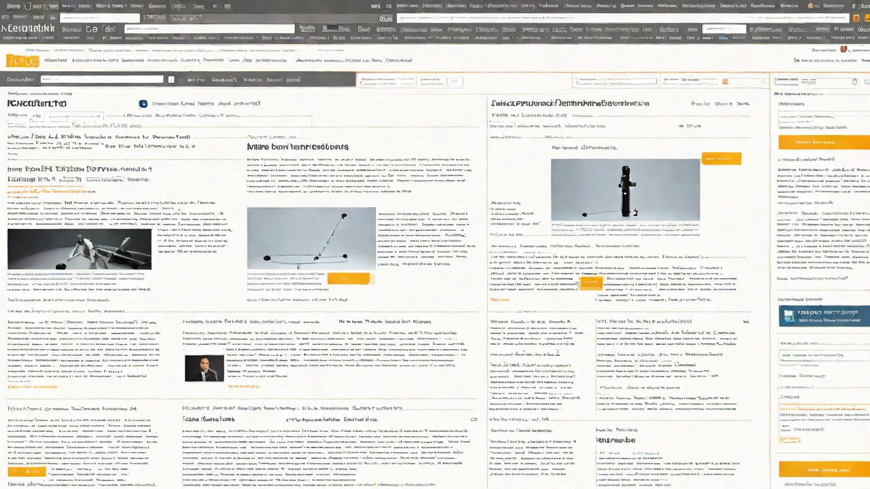The width and height of the screenshot is (870, 489).
Task: Click the small orange icon in the filter bar
Action: pyautogui.click(x=725, y=81)
